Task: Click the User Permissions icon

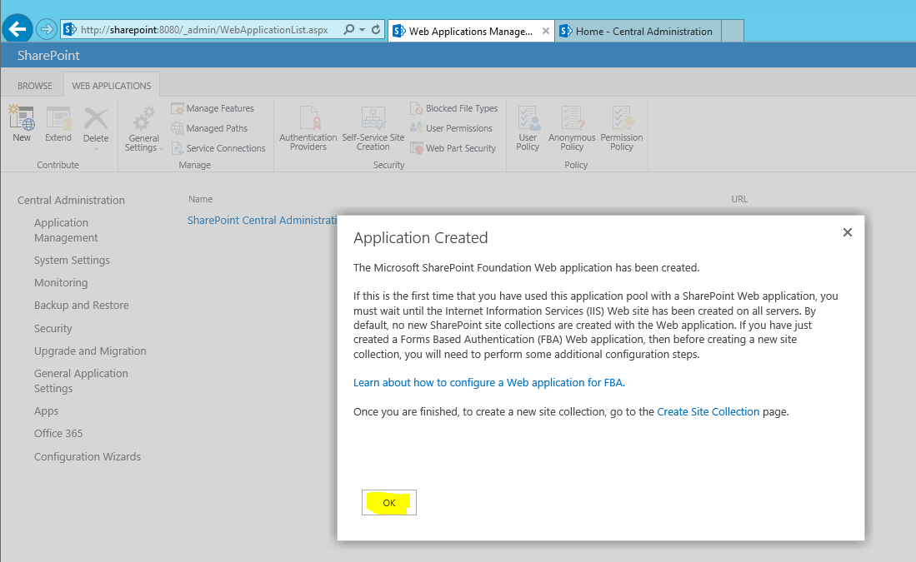Action: (417, 128)
